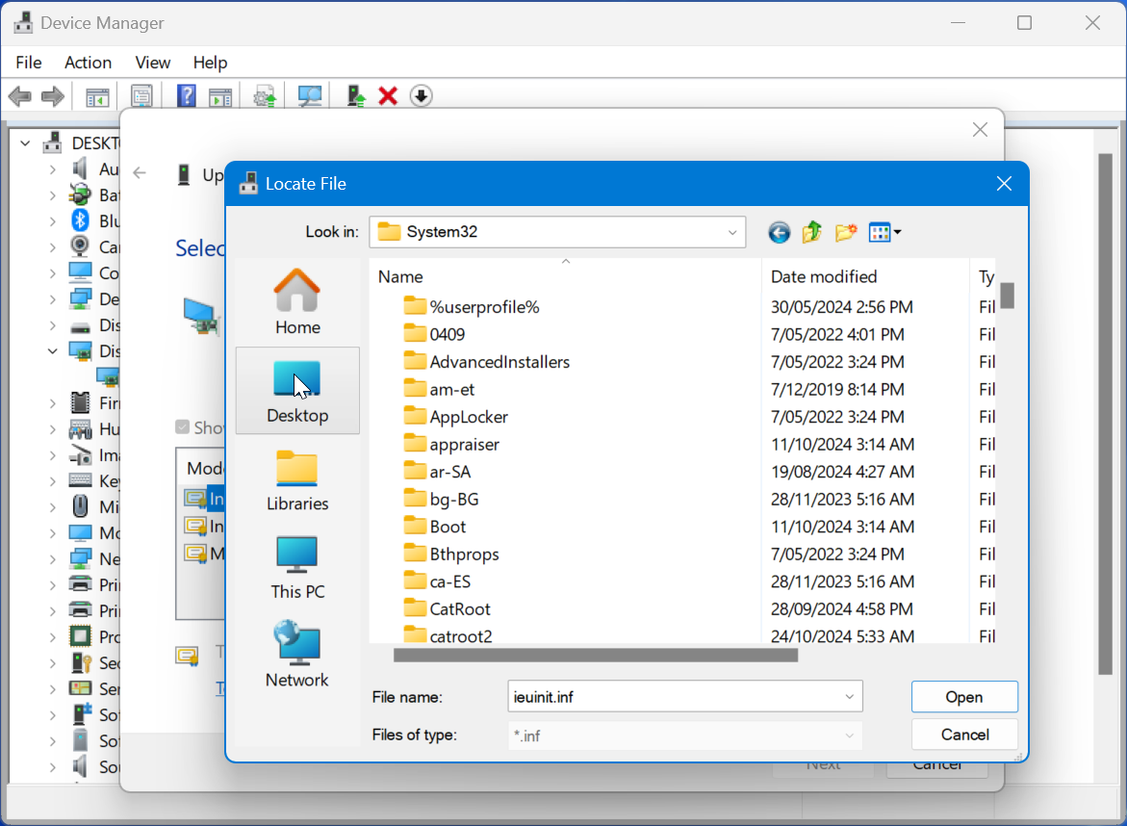
Task: Click the Show/Hide console tree toolbar icon
Action: [97, 96]
